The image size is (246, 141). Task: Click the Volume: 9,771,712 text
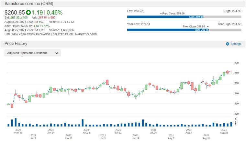point(61,22)
